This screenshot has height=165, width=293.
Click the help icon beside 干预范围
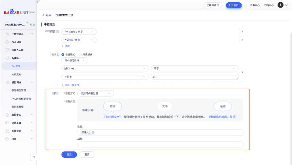coord(57,32)
